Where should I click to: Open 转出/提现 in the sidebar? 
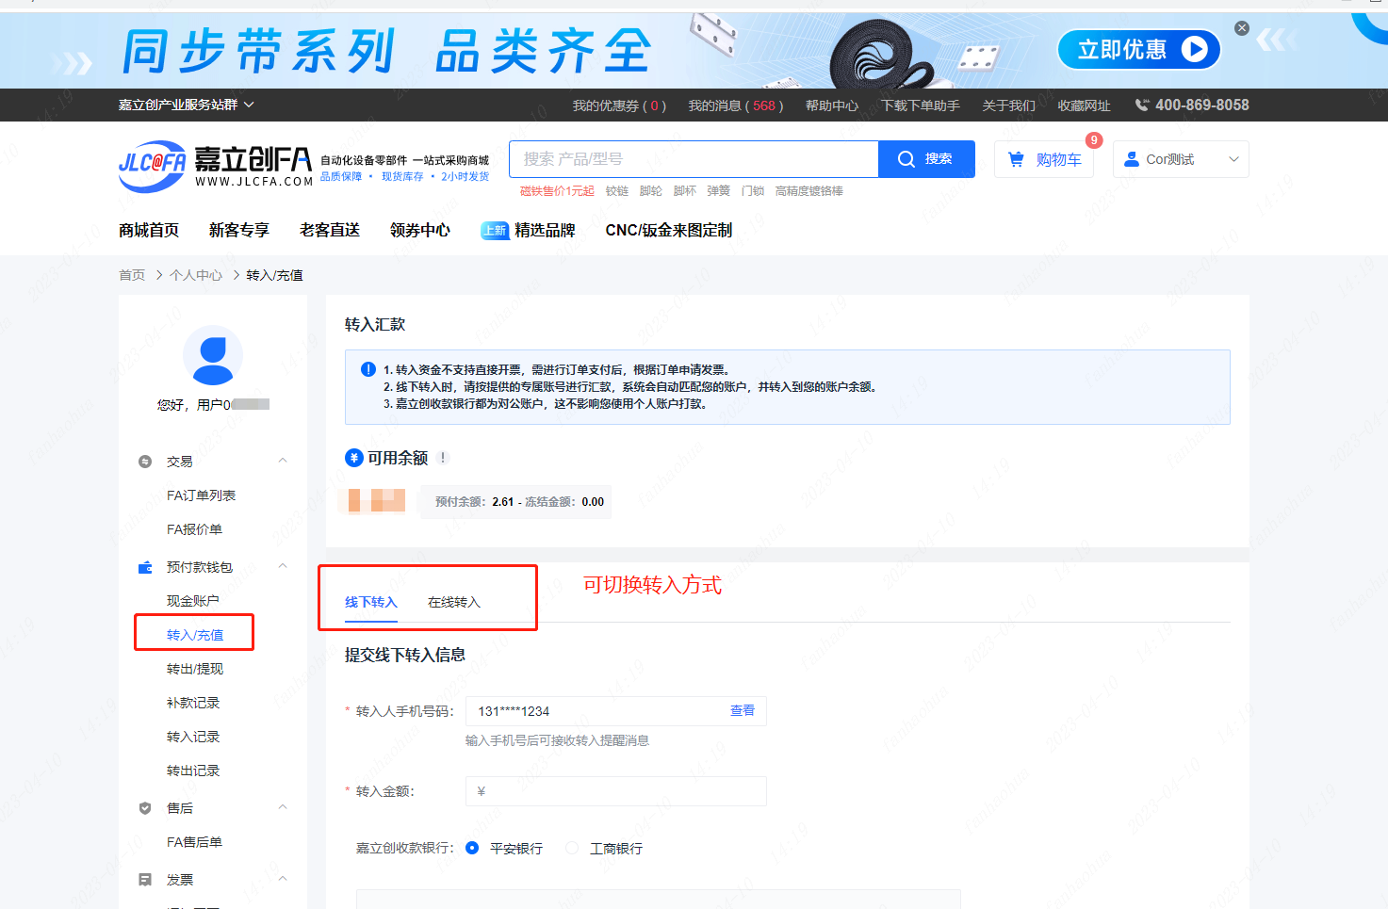pyautogui.click(x=195, y=669)
